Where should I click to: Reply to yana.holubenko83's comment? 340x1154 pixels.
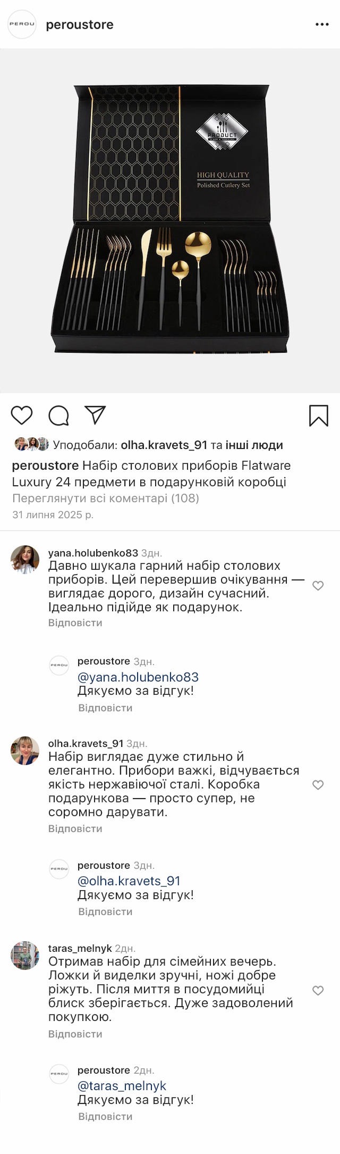click(75, 622)
